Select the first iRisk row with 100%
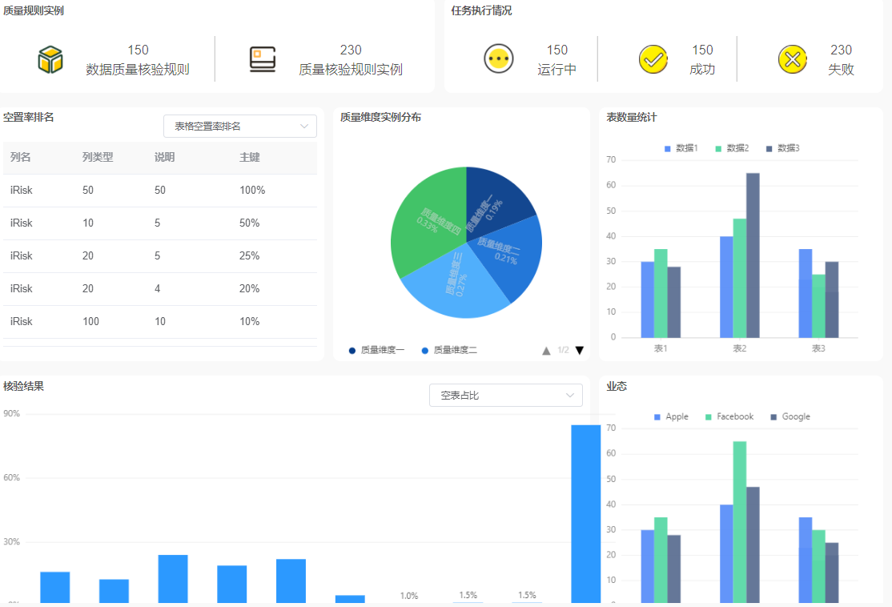This screenshot has width=892, height=607. 160,191
